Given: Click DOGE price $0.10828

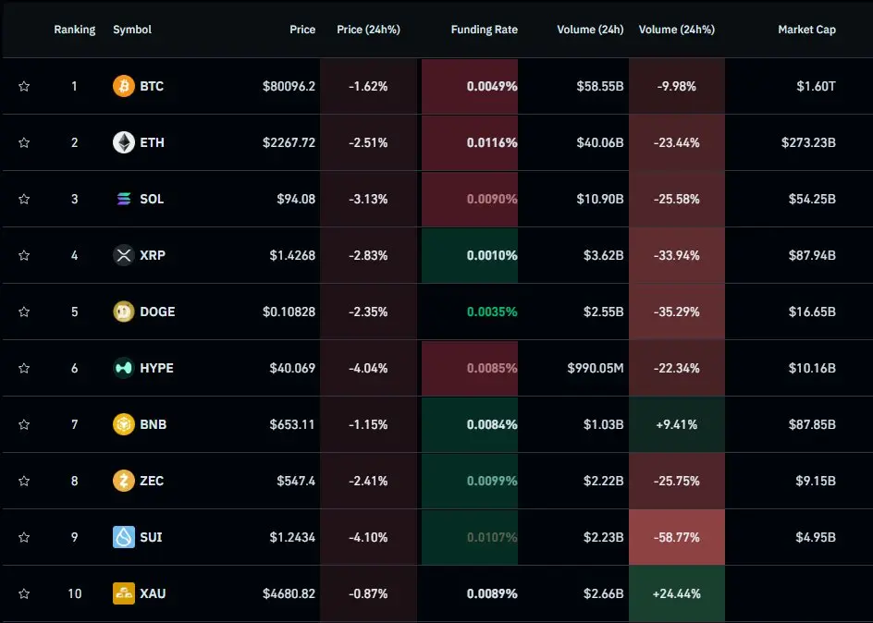Looking at the screenshot, I should pyautogui.click(x=289, y=311).
